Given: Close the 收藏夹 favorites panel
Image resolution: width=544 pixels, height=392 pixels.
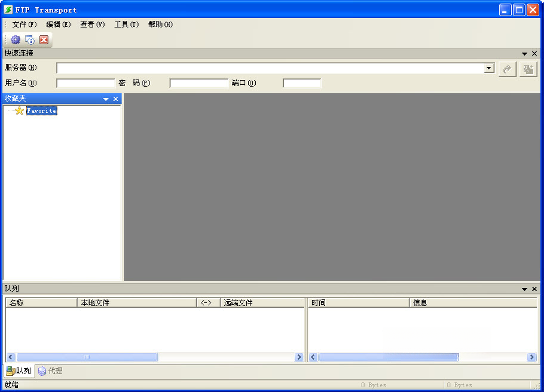Looking at the screenshot, I should pos(116,99).
